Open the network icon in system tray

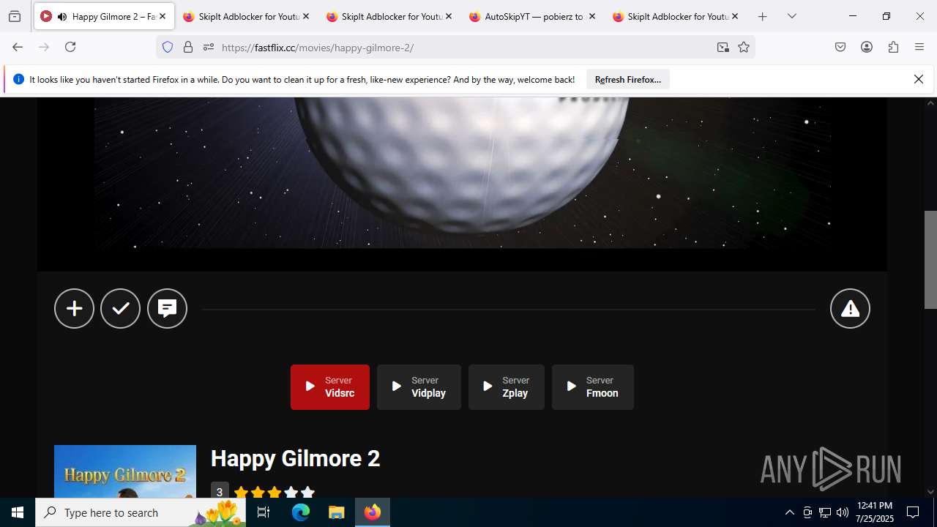tap(825, 512)
